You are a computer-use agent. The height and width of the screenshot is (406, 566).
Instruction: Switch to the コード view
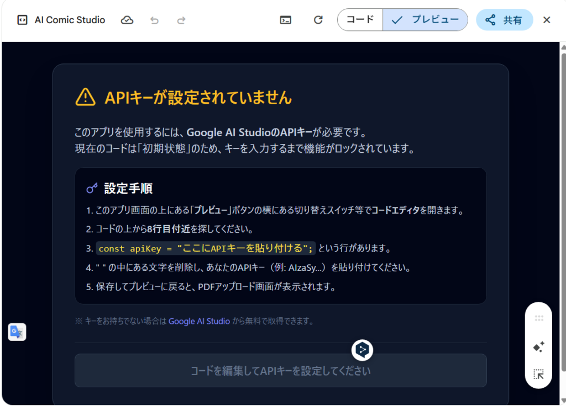[360, 20]
